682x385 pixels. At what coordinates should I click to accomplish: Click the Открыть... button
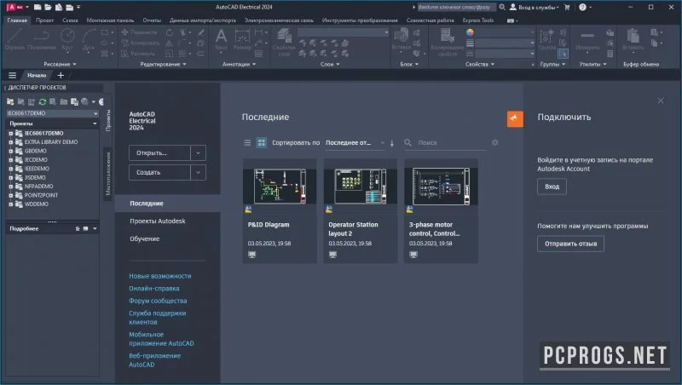coord(159,153)
